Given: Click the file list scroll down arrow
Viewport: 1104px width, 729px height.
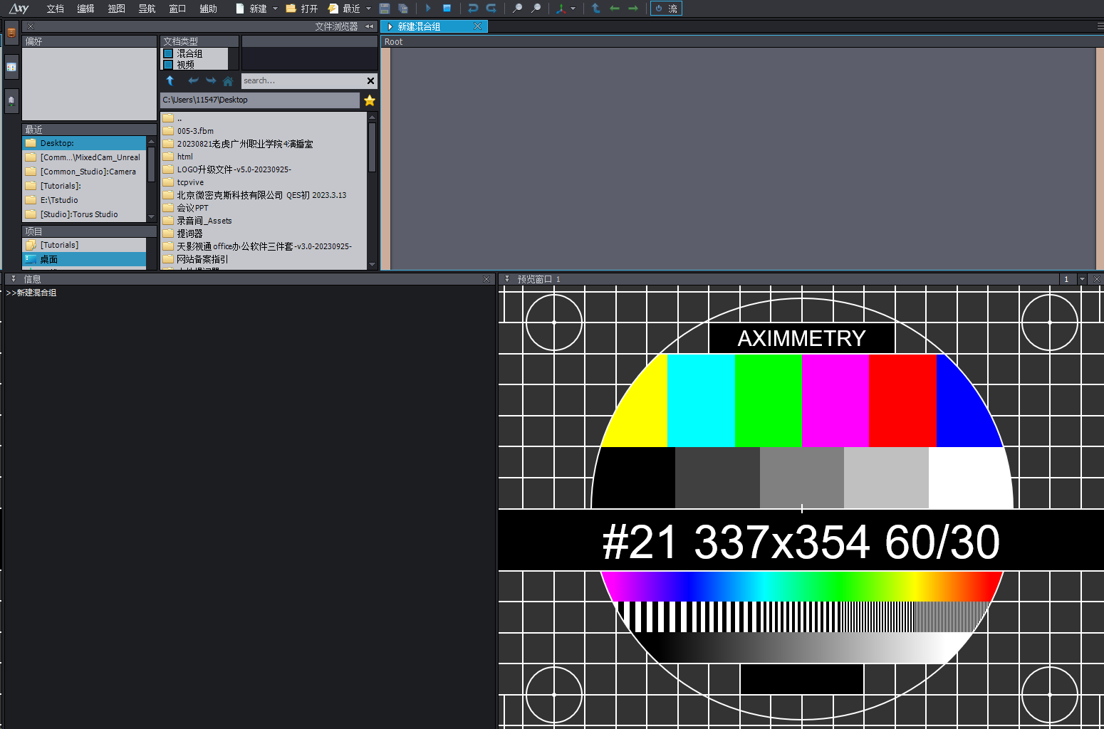Looking at the screenshot, I should coord(372,264).
